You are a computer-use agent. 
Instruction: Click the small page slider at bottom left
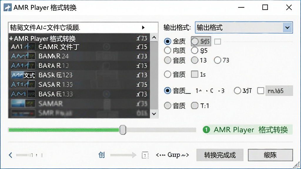[29, 155]
